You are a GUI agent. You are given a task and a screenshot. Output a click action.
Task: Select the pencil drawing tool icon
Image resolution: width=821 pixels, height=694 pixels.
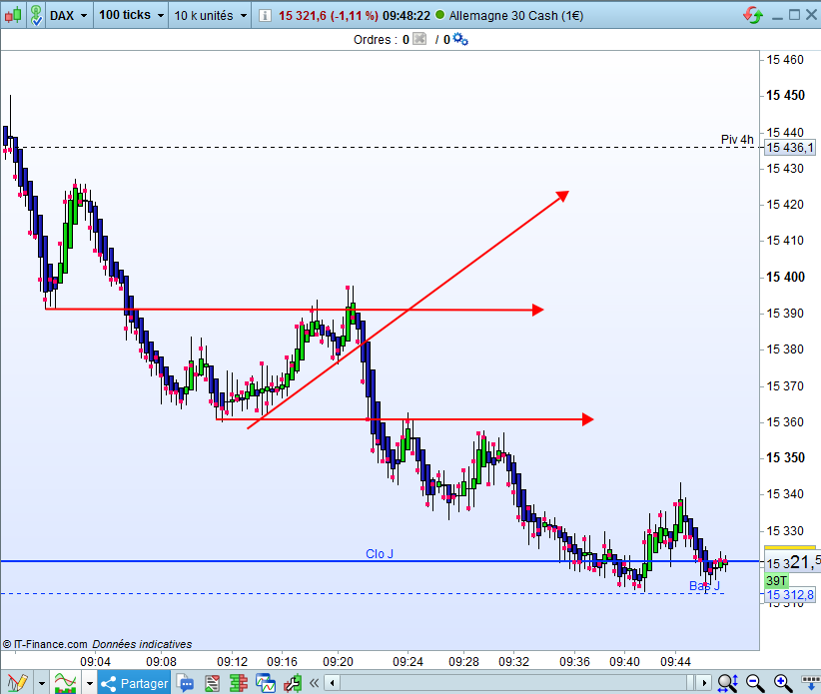point(17,683)
